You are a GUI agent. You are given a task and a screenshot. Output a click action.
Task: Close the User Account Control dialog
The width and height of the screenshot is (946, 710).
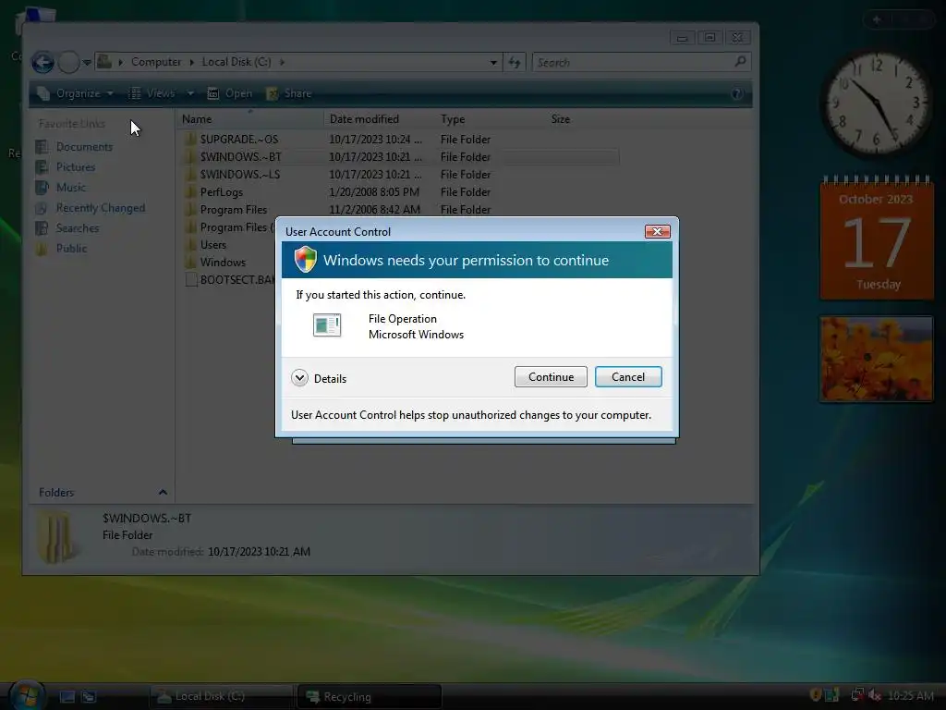tap(657, 231)
